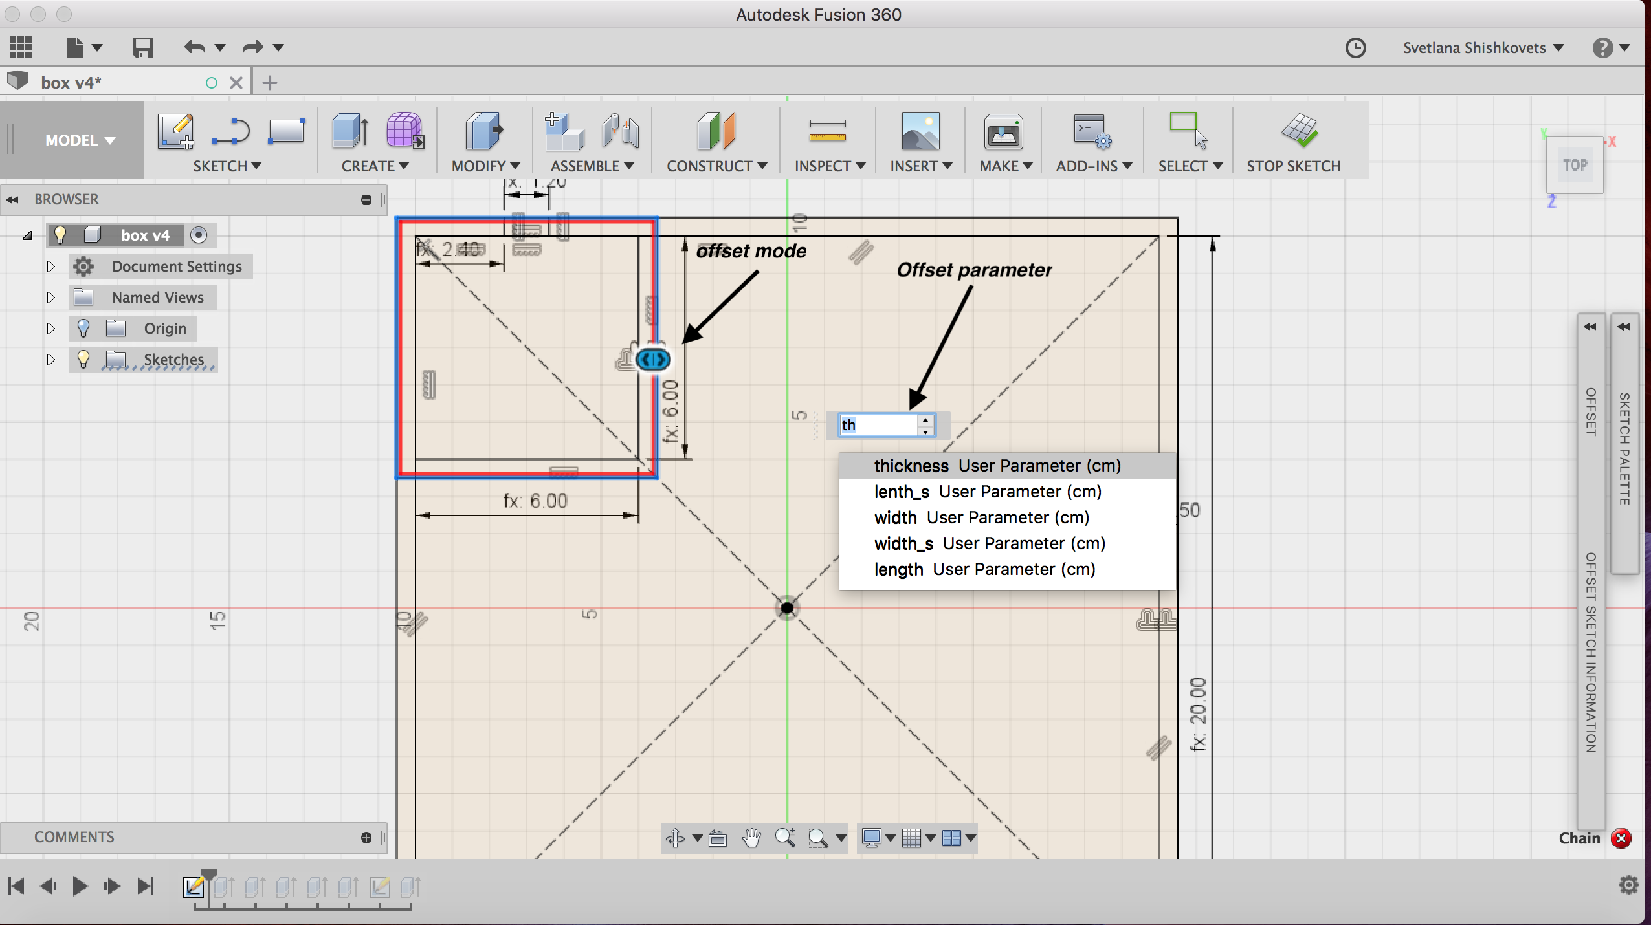This screenshot has width=1651, height=925.
Task: Flip the offset direction blue manipulator
Action: click(652, 359)
